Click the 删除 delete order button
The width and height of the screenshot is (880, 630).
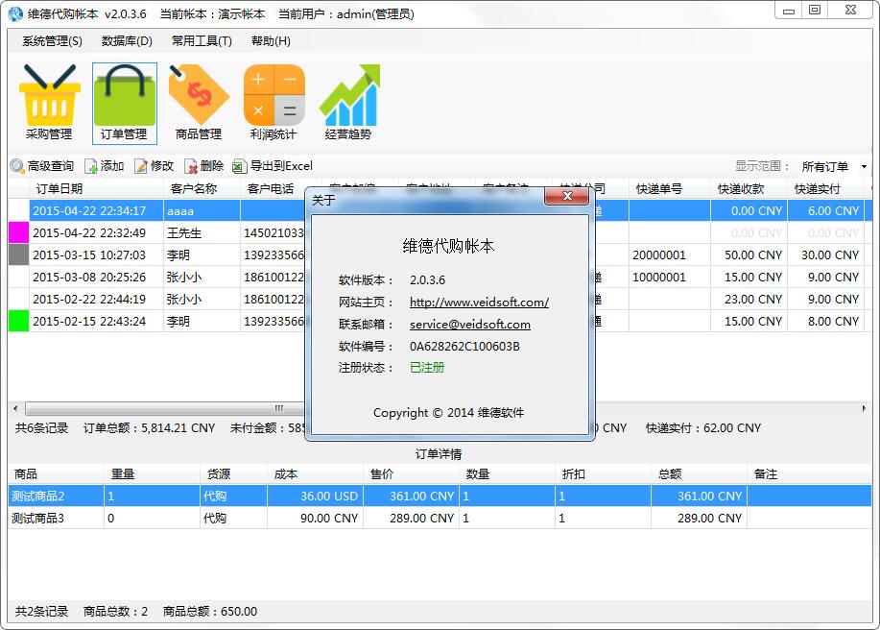click(x=203, y=166)
